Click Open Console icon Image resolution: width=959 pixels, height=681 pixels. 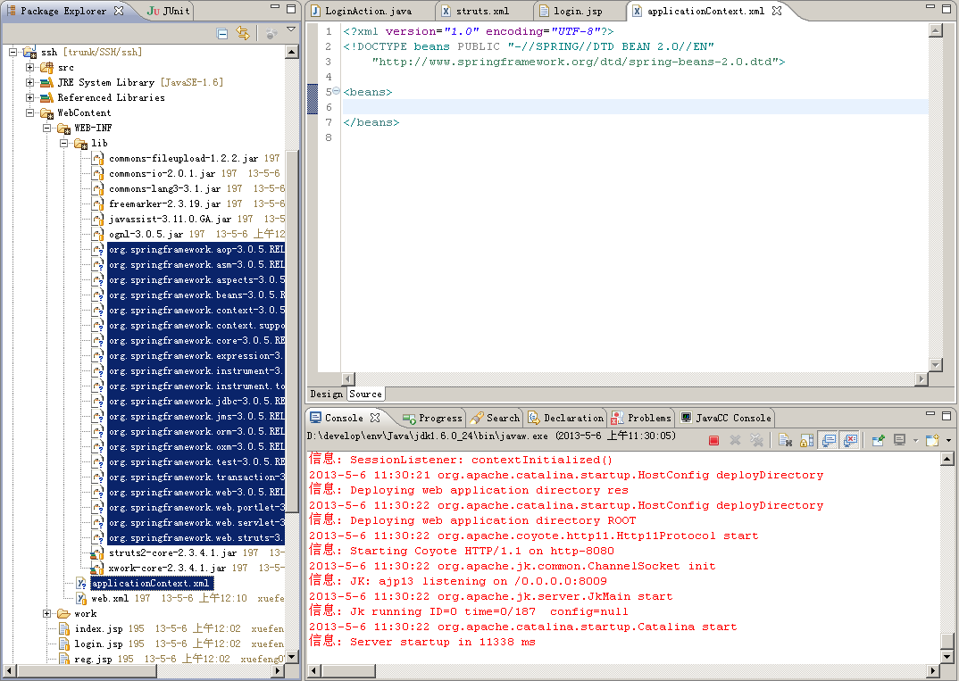point(932,440)
